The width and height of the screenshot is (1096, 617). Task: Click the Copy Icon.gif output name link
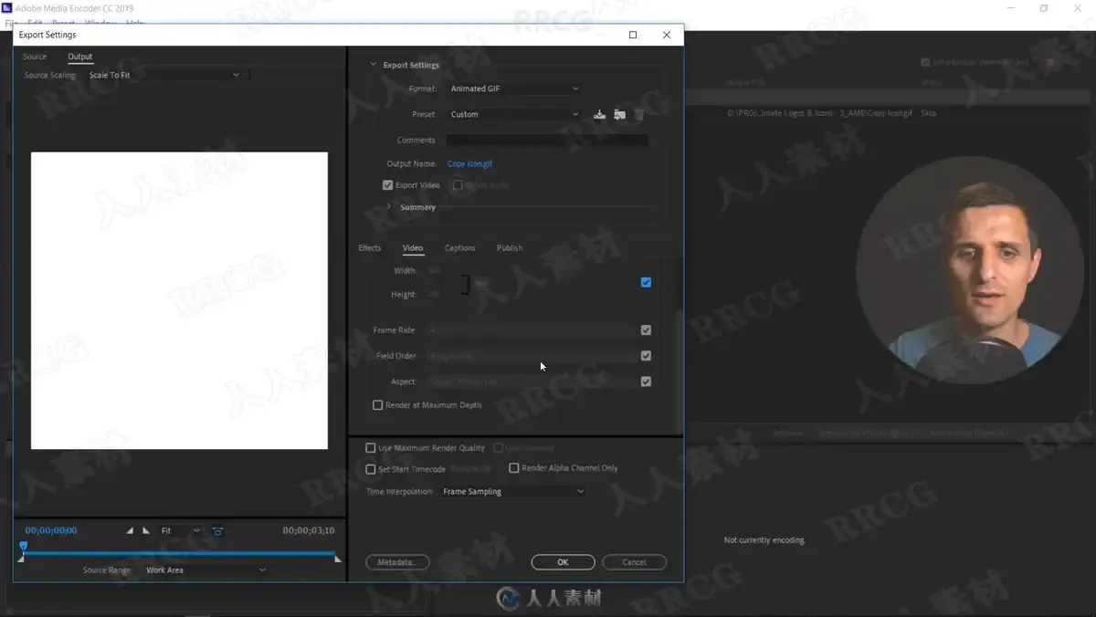[x=469, y=164]
